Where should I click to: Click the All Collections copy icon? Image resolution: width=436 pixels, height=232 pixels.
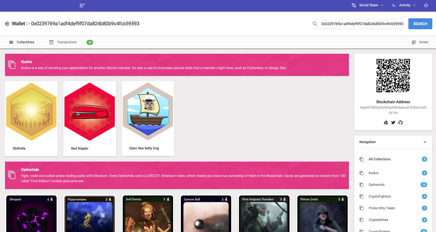pyautogui.click(x=361, y=159)
